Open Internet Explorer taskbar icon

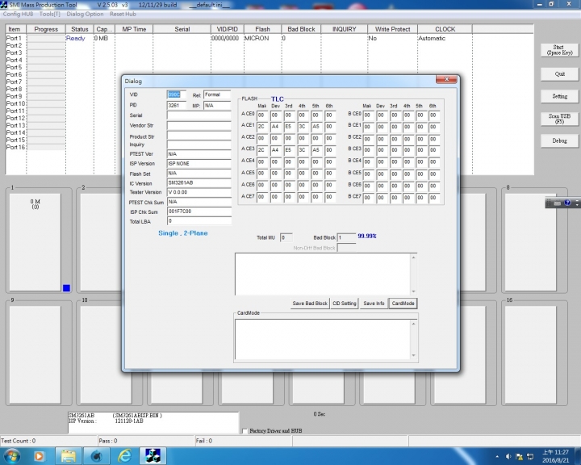(124, 456)
